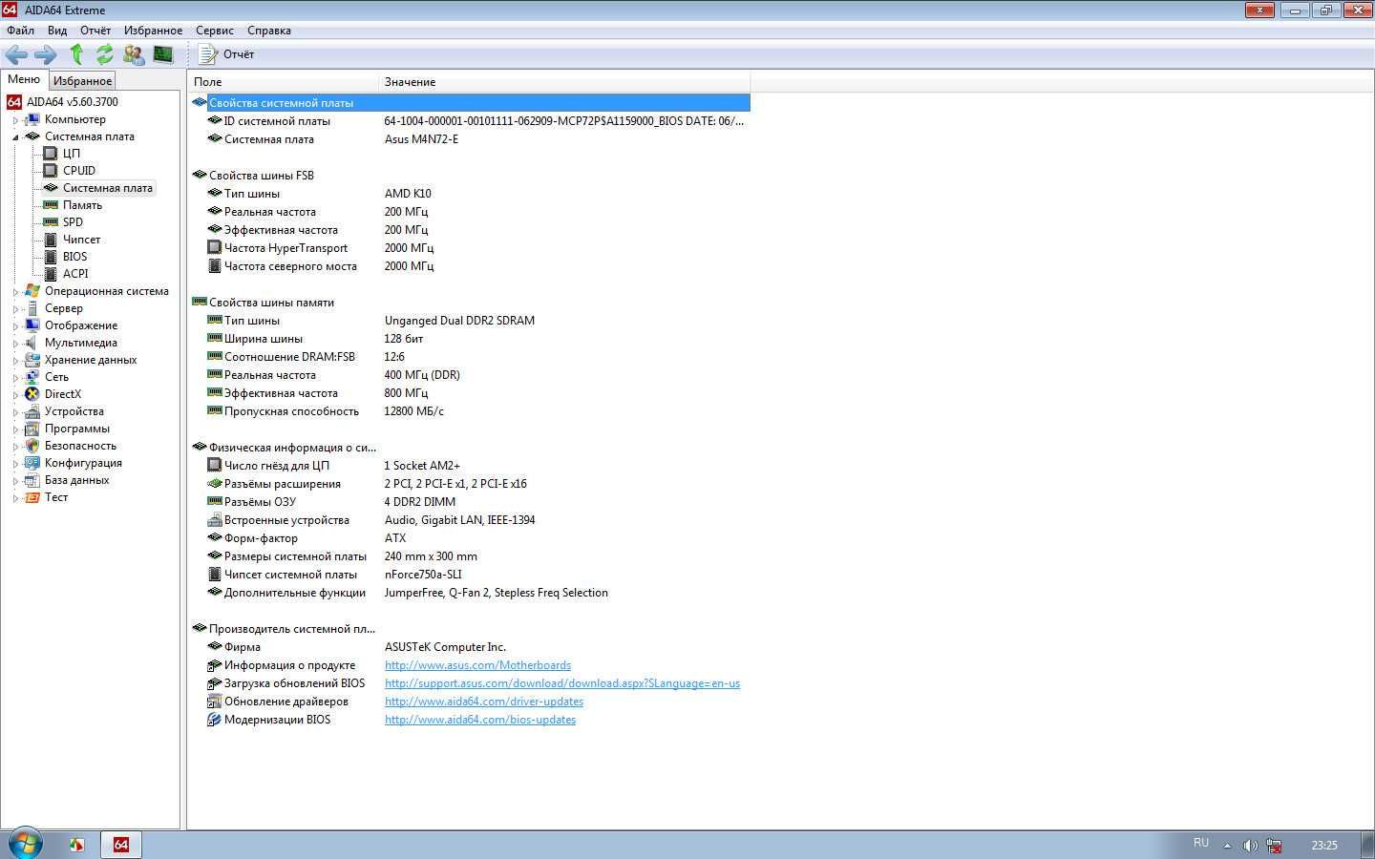Select the ЦП tree item
1375x859 pixels.
[72, 154]
